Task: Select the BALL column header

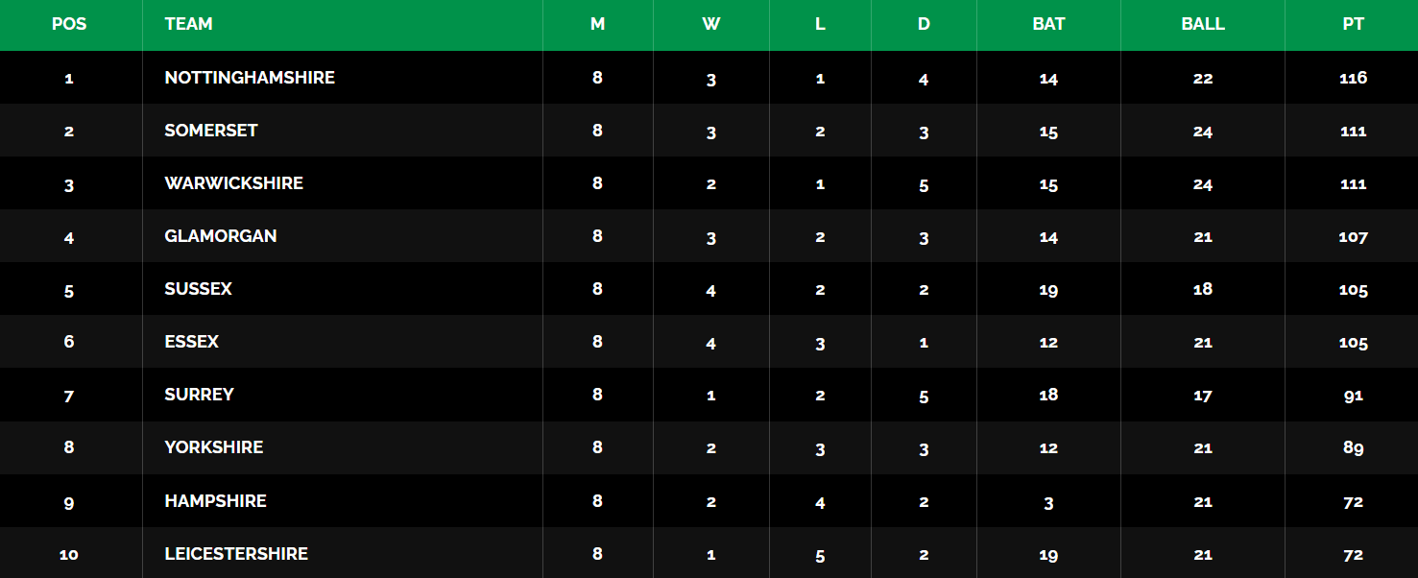Action: coord(1203,24)
